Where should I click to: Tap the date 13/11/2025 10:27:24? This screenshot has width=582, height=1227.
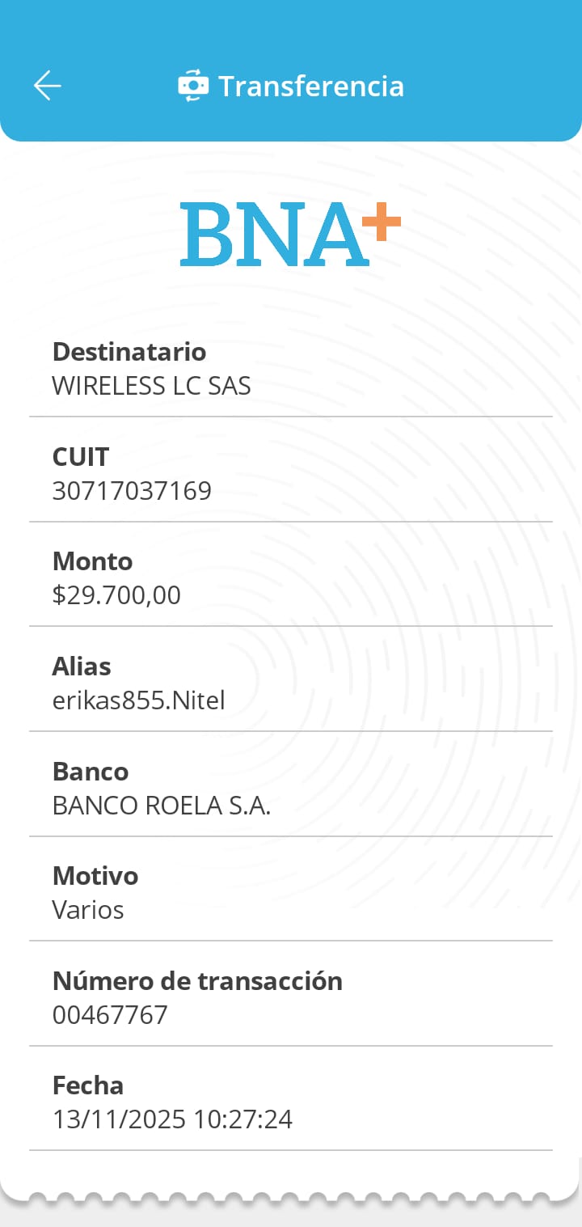coord(172,1119)
